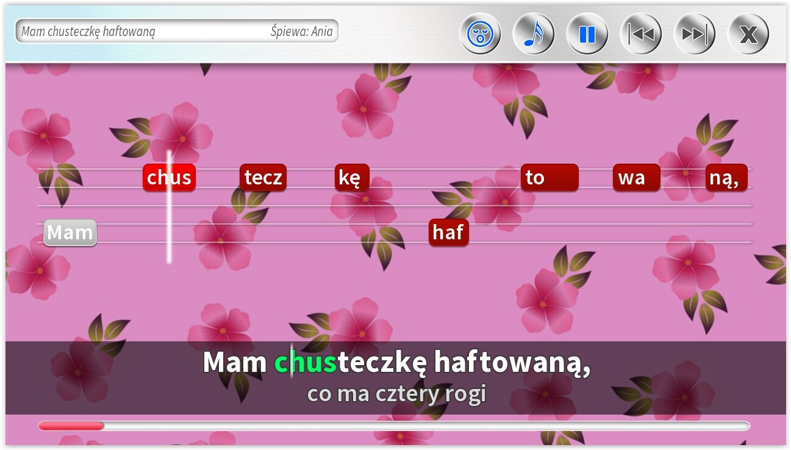791x450 pixels.
Task: Restart song with the previous track button
Action: coord(640,34)
